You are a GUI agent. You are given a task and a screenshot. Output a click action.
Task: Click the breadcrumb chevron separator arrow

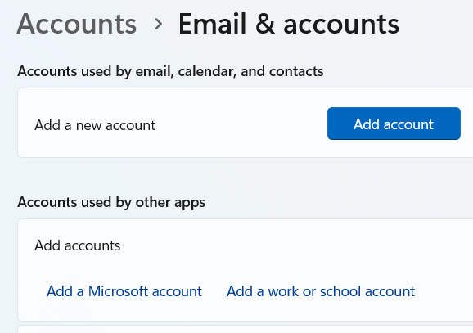[x=158, y=24]
